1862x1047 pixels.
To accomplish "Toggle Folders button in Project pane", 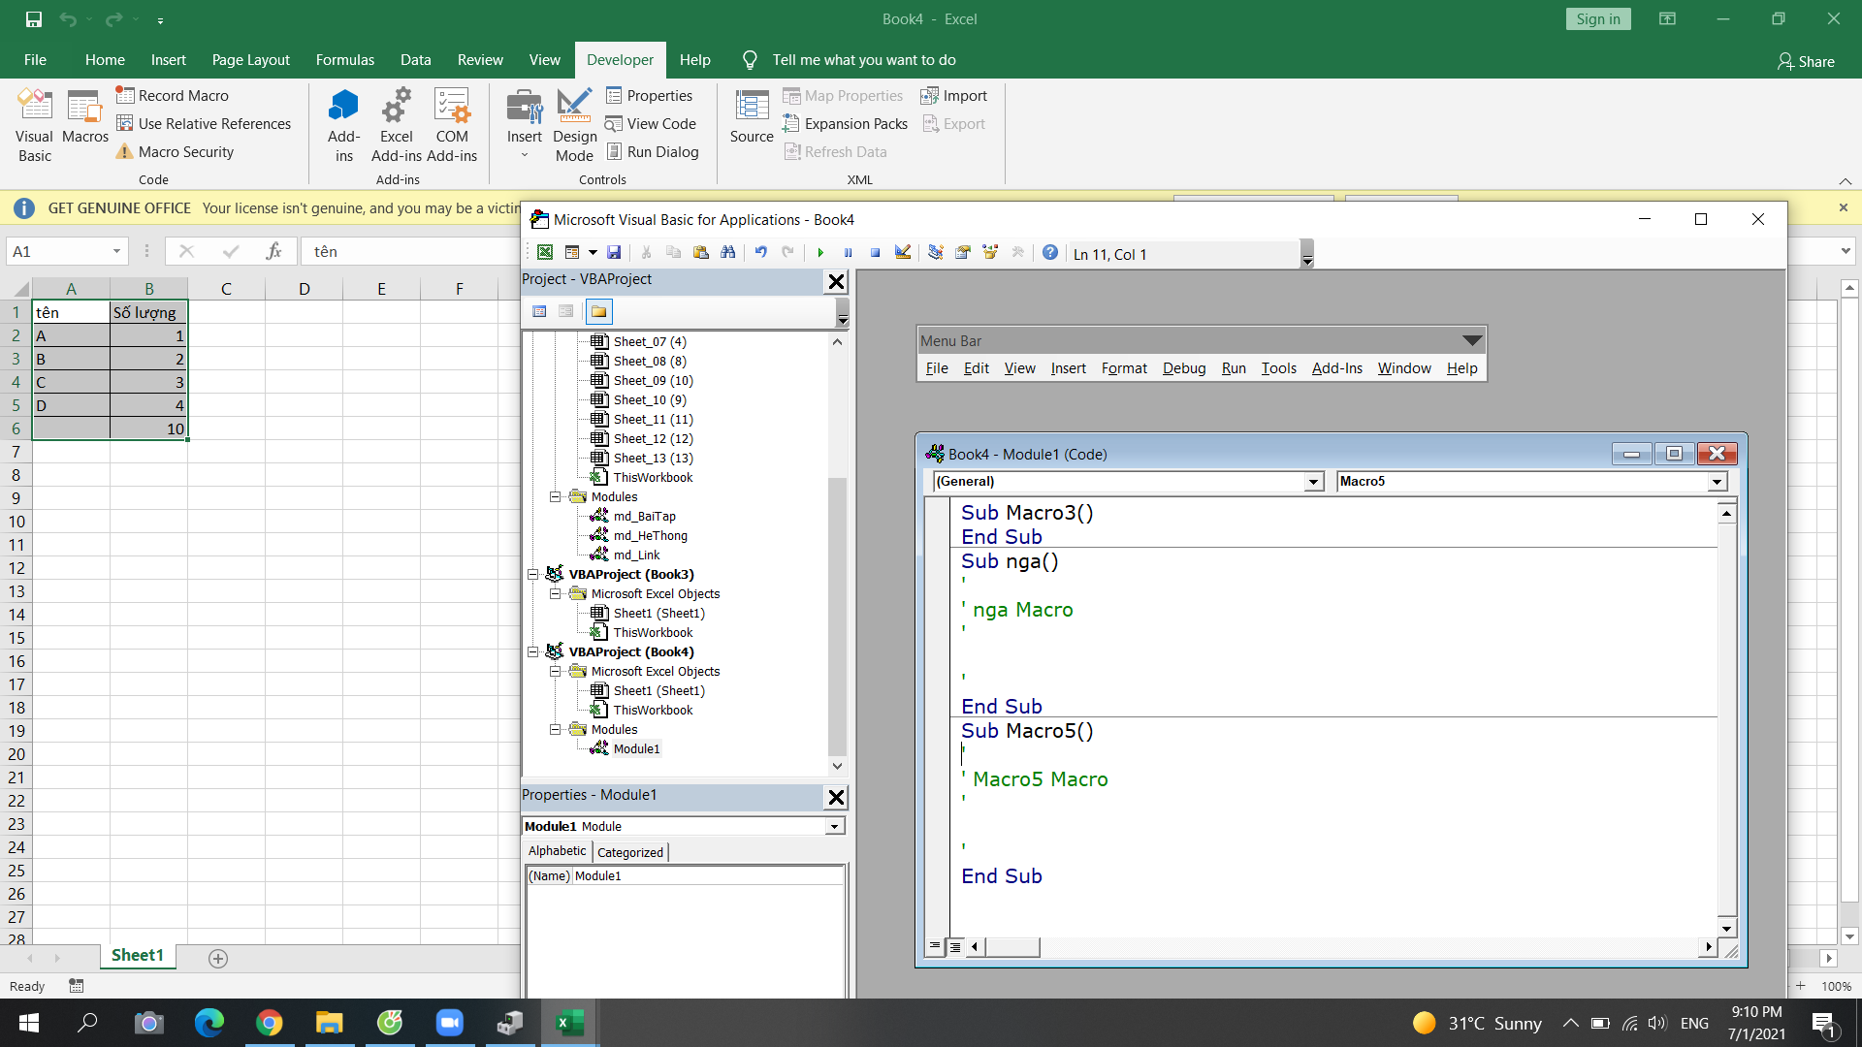I will click(x=599, y=311).
